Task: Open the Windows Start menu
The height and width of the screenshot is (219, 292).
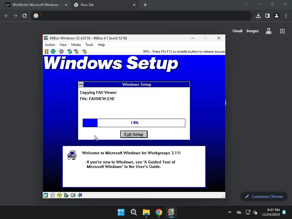Action: [121, 212]
